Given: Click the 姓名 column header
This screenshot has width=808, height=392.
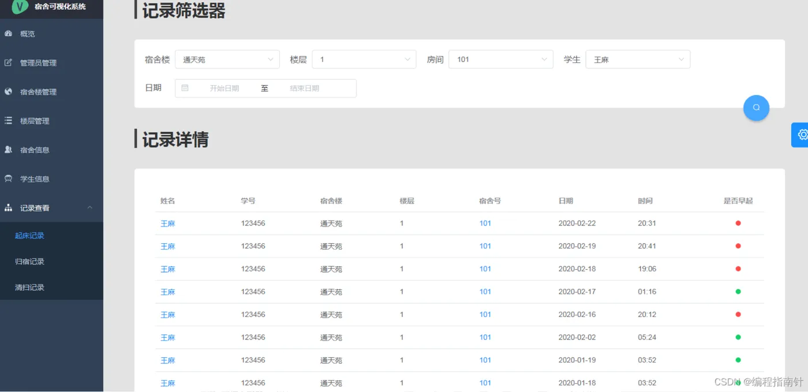Looking at the screenshot, I should point(167,201).
